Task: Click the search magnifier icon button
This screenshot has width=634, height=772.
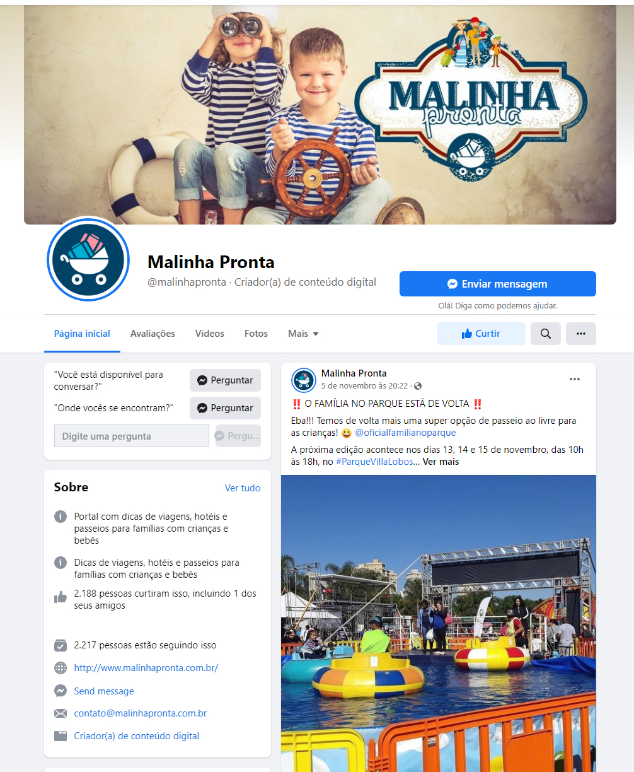Action: pos(546,334)
